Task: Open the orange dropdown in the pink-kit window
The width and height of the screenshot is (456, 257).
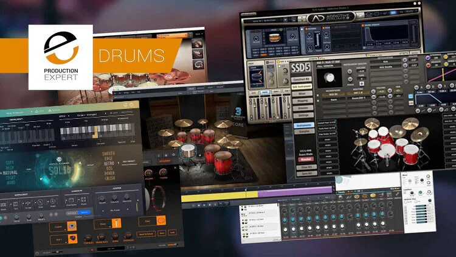Action: [173, 35]
